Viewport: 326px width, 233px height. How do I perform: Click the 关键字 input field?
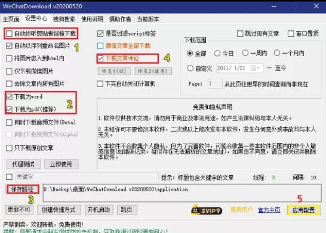pos(87,177)
